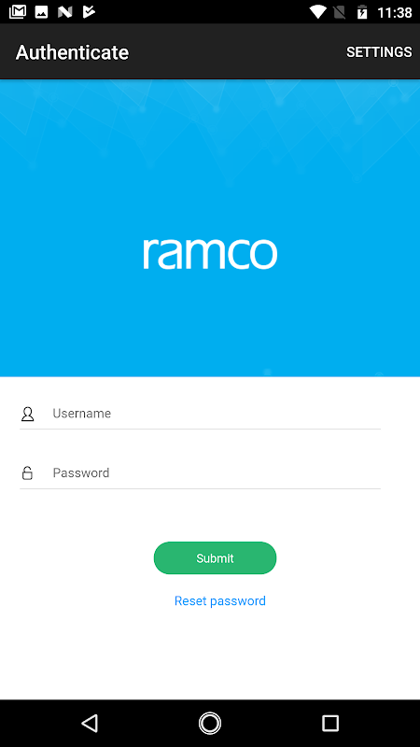Tap the image notification icon in status bar
Viewport: 420px width, 747px height.
[41, 12]
